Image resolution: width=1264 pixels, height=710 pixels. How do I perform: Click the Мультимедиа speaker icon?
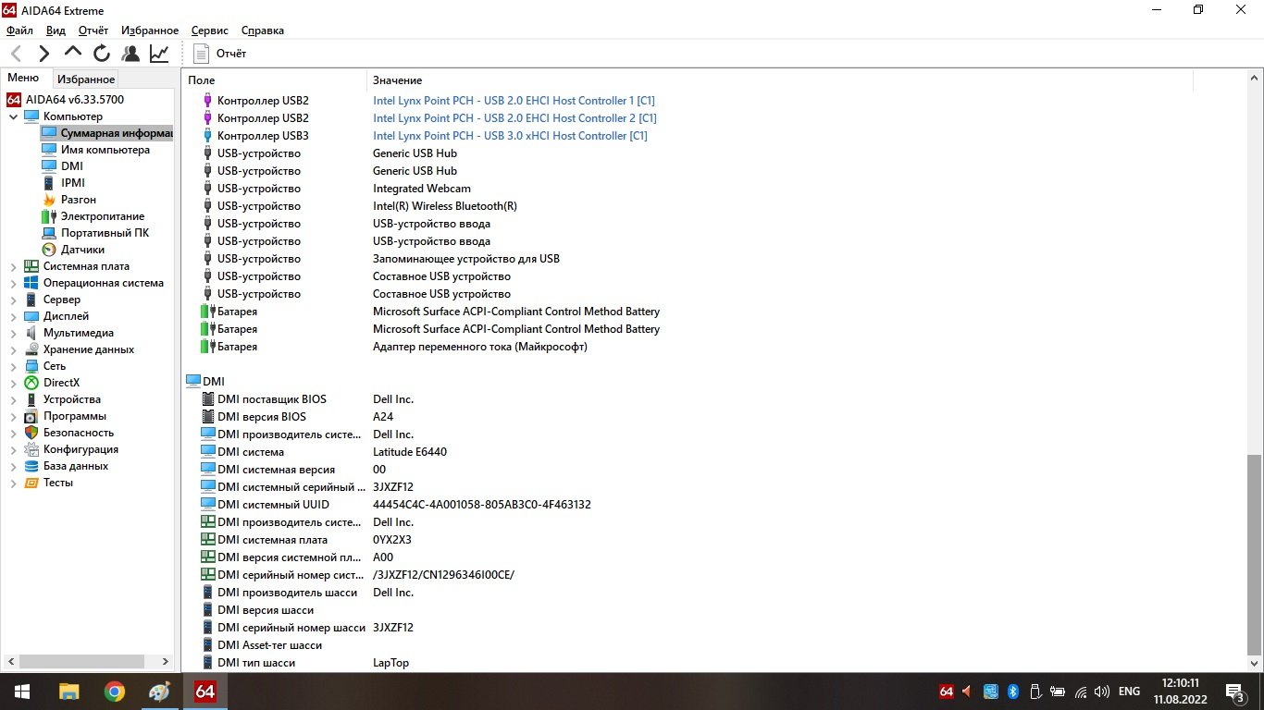click(31, 333)
